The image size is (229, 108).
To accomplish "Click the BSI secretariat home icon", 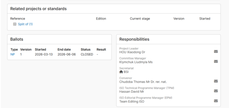I will (x=121, y=72).
